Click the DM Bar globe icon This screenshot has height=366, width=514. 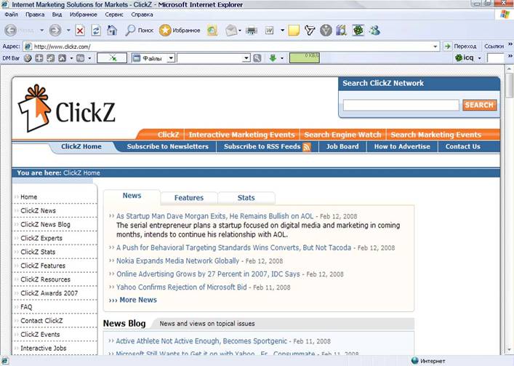coord(28,58)
